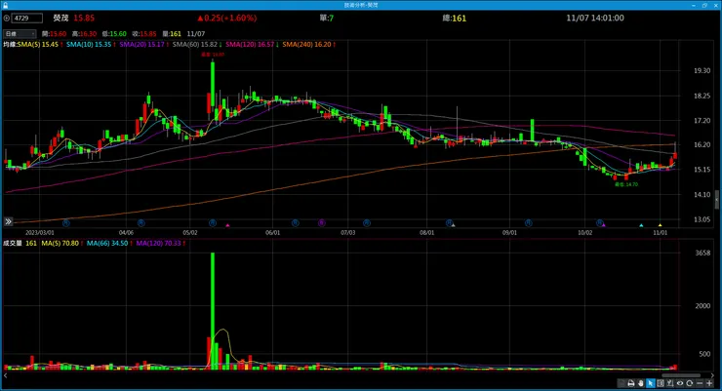Screen dimensions: 722x391
Task: Click the R marker right after 07/03
Action: pos(367,223)
